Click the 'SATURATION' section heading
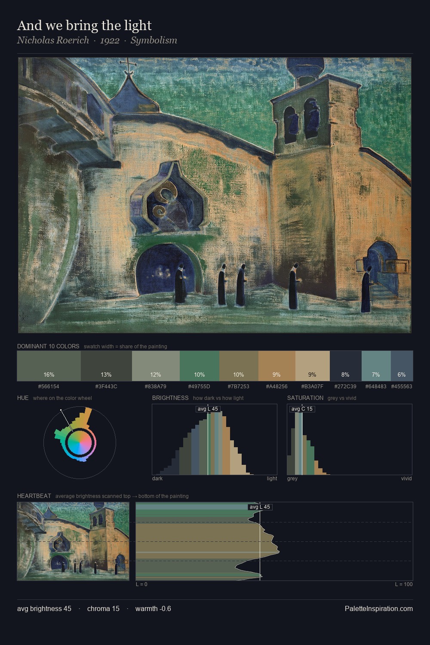 click(305, 398)
